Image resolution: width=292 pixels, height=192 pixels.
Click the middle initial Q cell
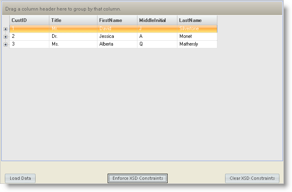coord(157,44)
